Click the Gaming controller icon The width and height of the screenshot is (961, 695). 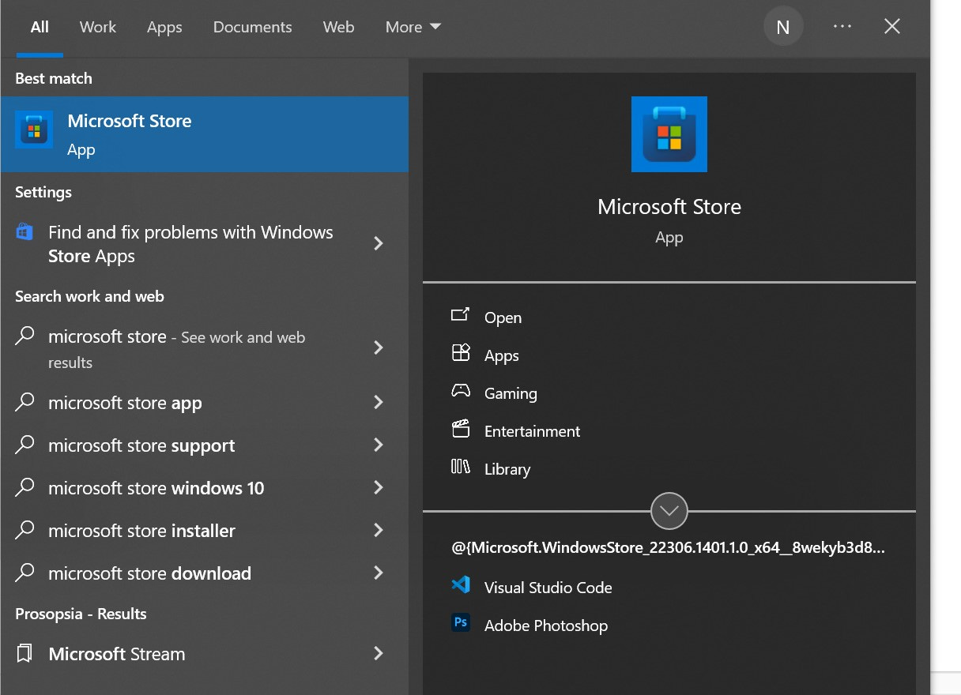point(461,391)
